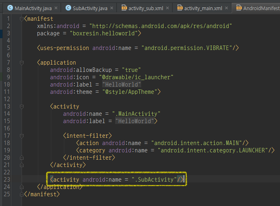Click the "boxresin.helloworld" package value
The height and width of the screenshot is (206, 280).
point(104,33)
